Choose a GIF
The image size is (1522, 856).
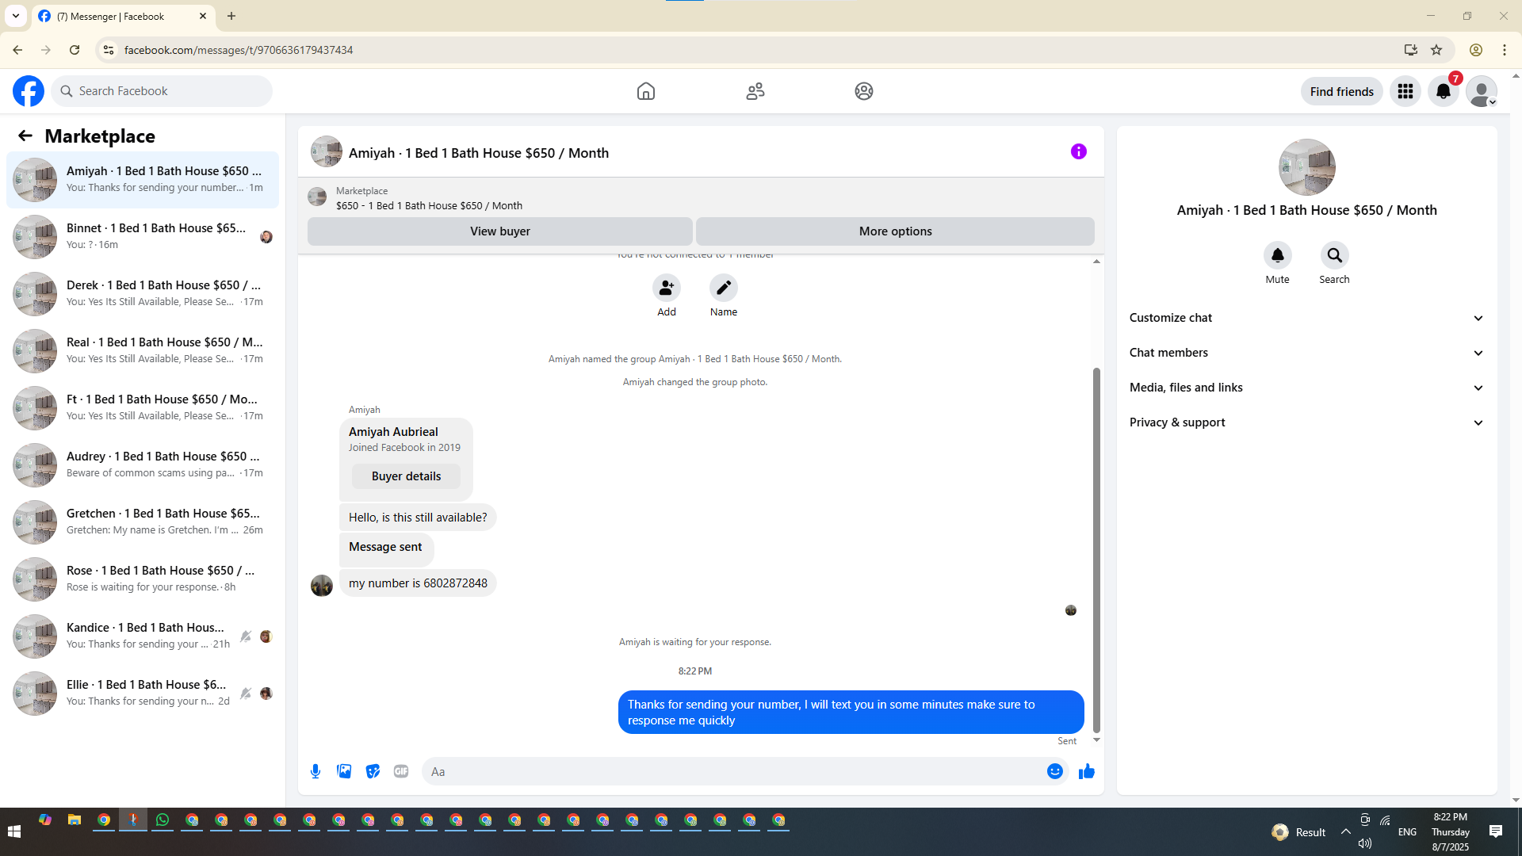tap(401, 771)
